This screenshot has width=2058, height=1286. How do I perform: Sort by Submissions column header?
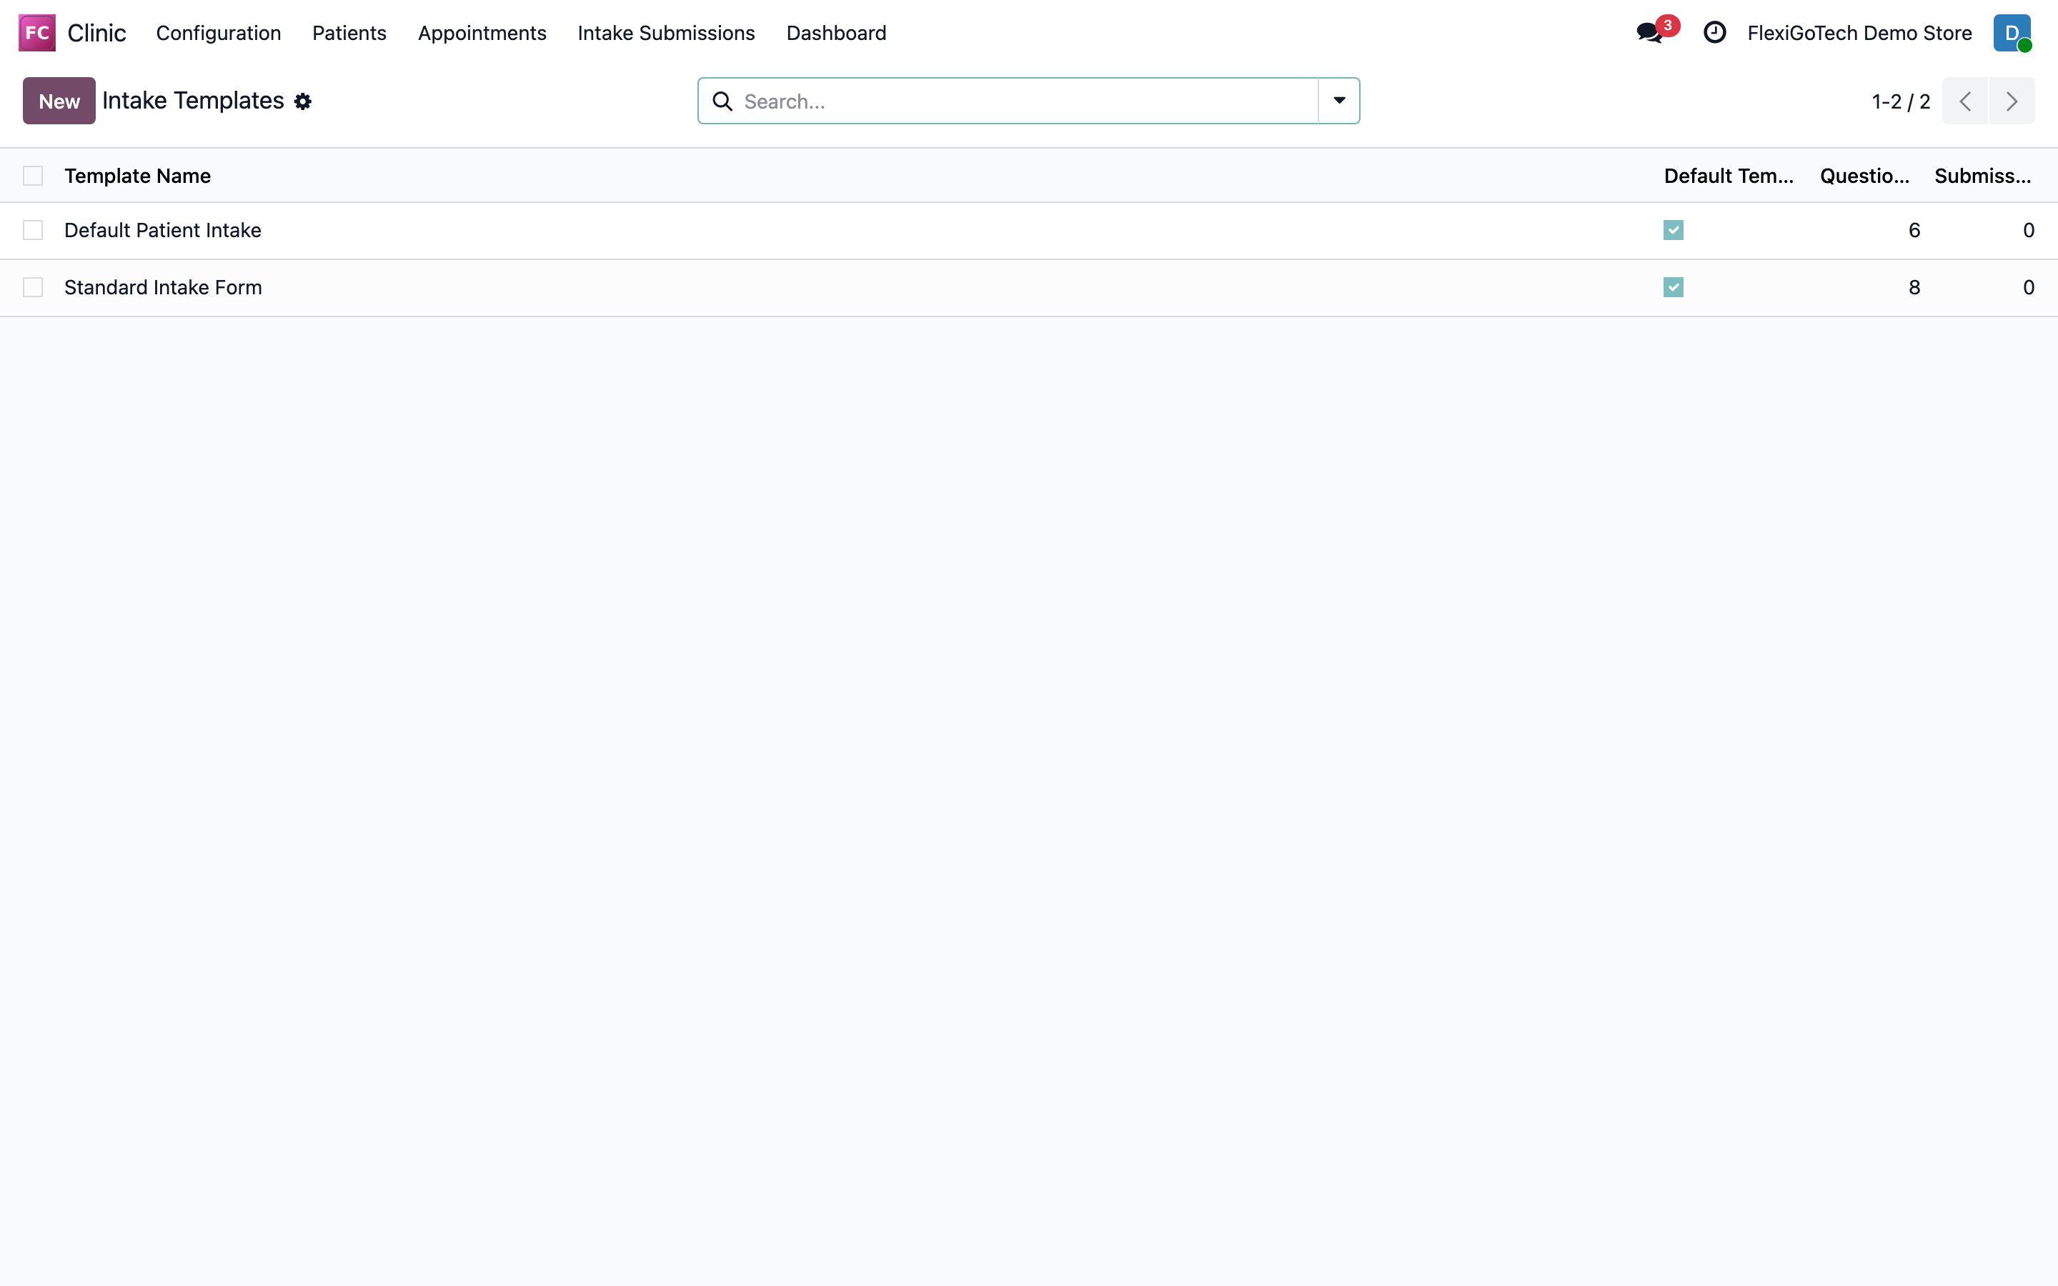1982,176
